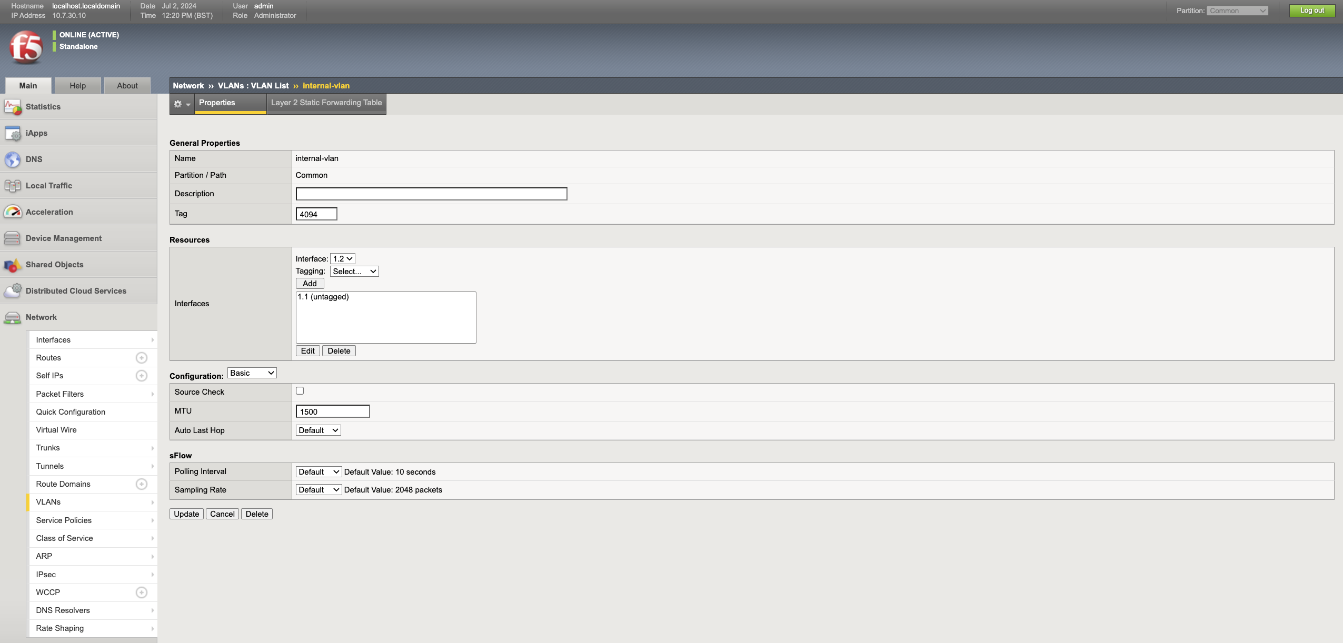1343x643 pixels.
Task: Enable the Source Check checkbox
Action: [300, 391]
